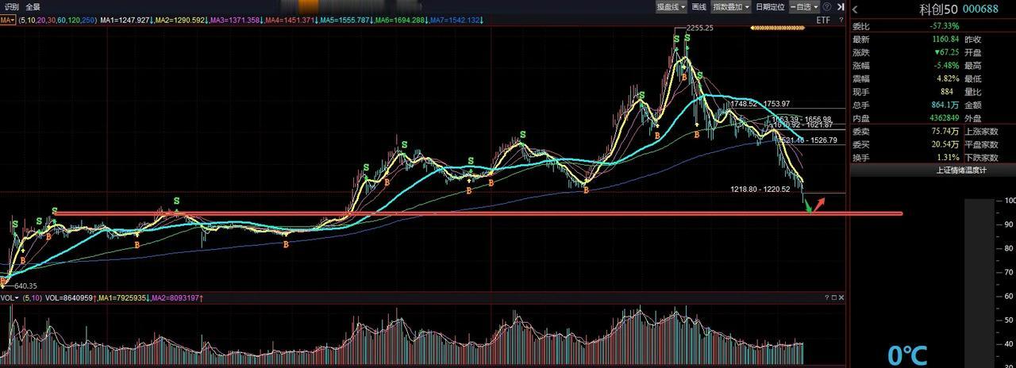The width and height of the screenshot is (1016, 368).
Task: Close the VOL indicator sub-panel
Action: coord(841,297)
